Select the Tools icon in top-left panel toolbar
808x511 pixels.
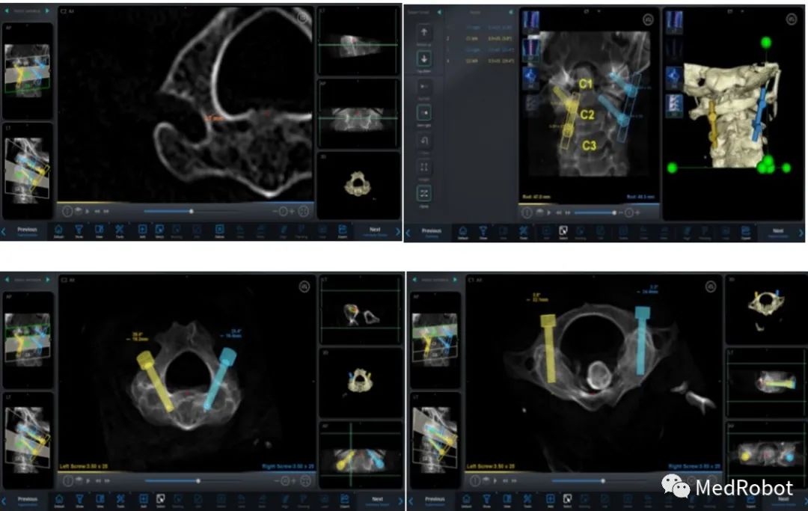click(120, 230)
